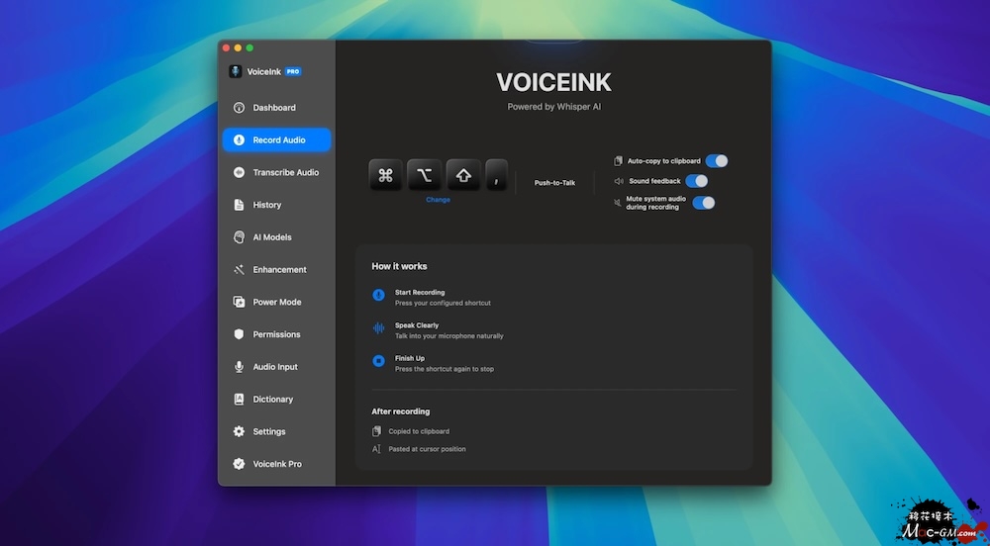
Task: Disable the Sound feedback toggle
Action: [696, 181]
